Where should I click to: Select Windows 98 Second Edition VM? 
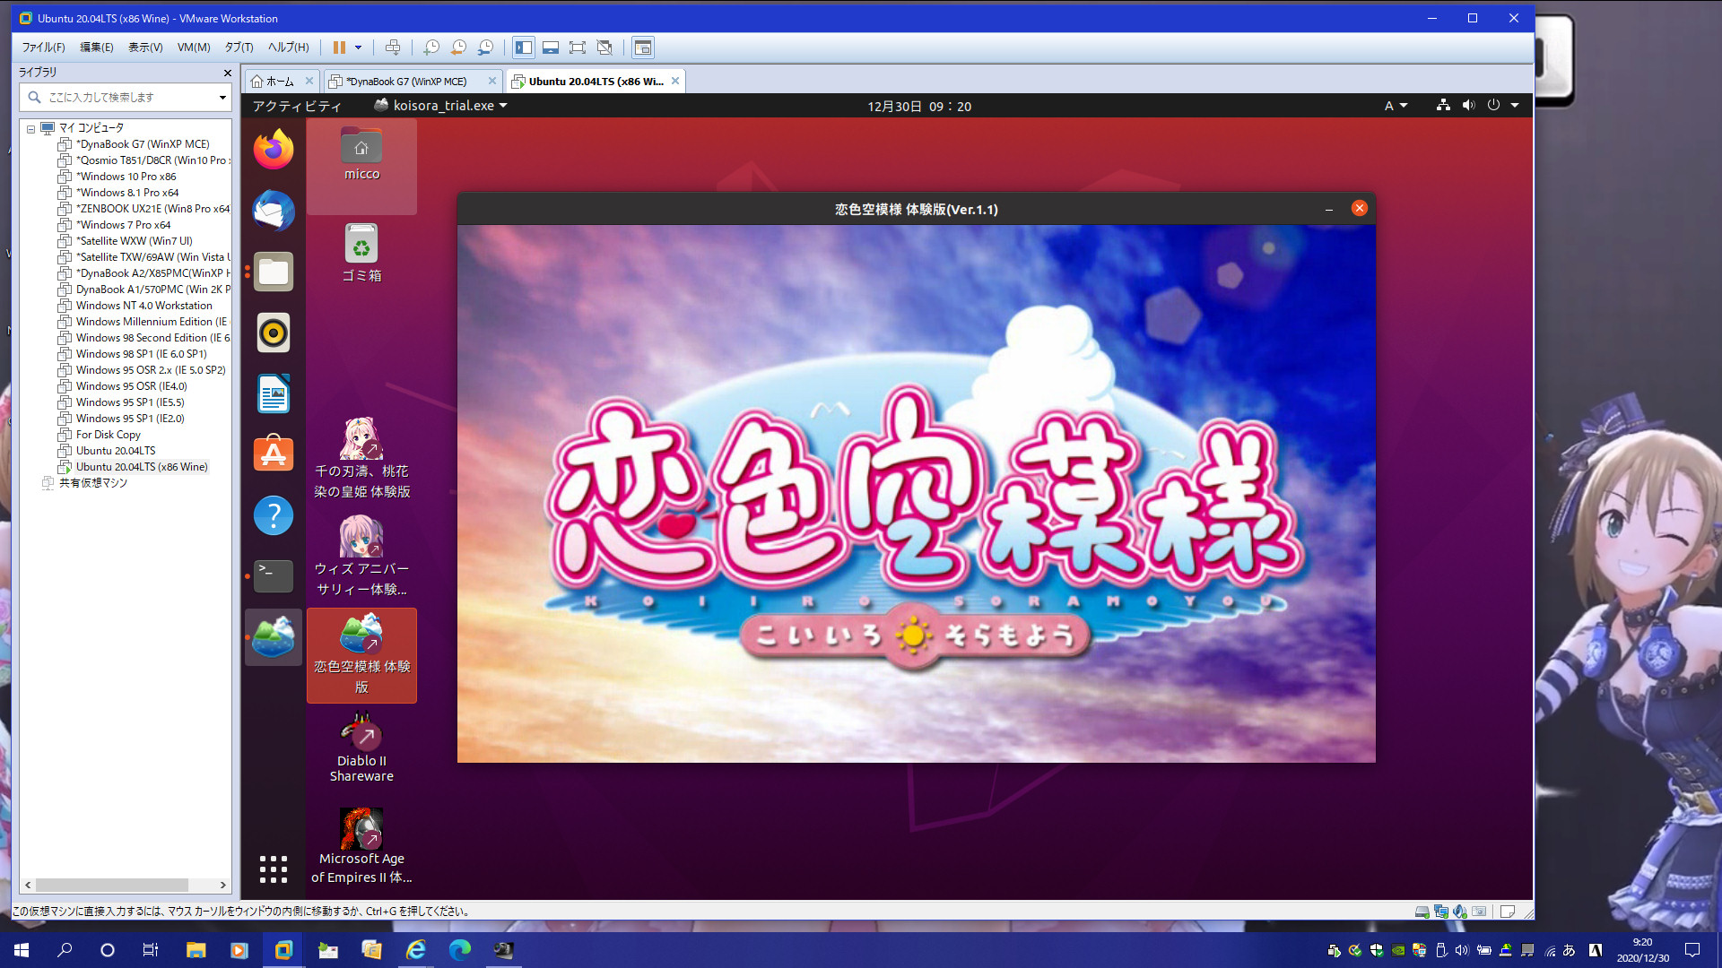click(x=152, y=338)
